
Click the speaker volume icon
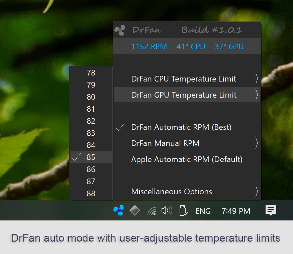coord(167,210)
